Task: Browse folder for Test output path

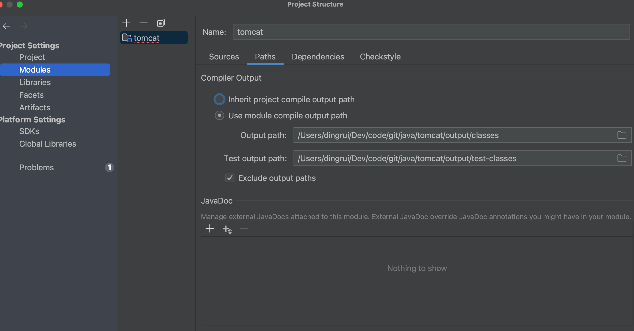Action: [x=622, y=158]
